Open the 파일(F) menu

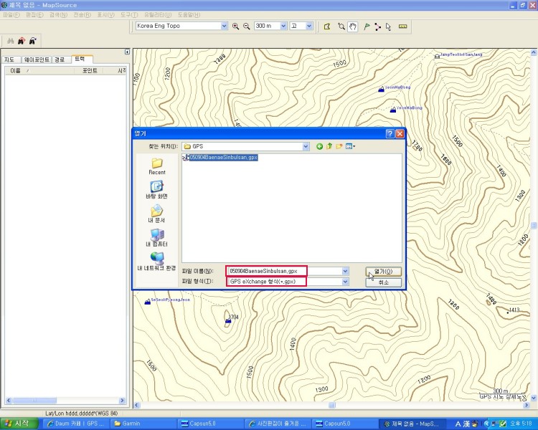pos(11,15)
